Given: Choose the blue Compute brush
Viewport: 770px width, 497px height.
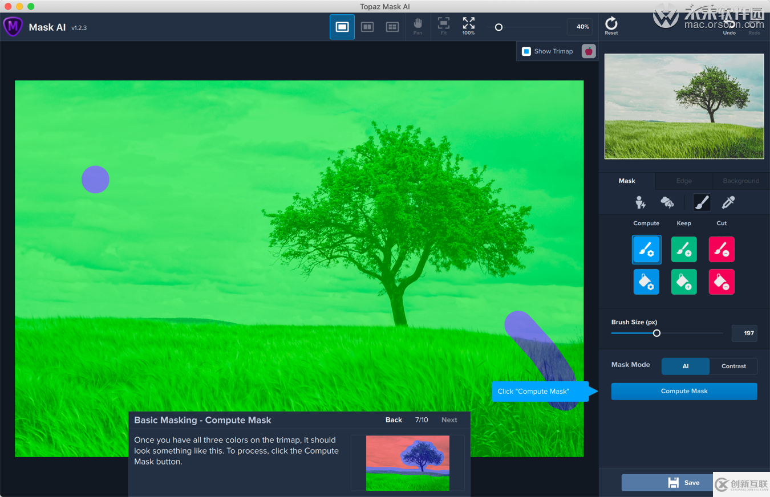Looking at the screenshot, I should (646, 250).
